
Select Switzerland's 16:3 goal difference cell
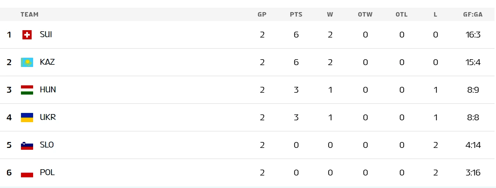[x=473, y=35]
